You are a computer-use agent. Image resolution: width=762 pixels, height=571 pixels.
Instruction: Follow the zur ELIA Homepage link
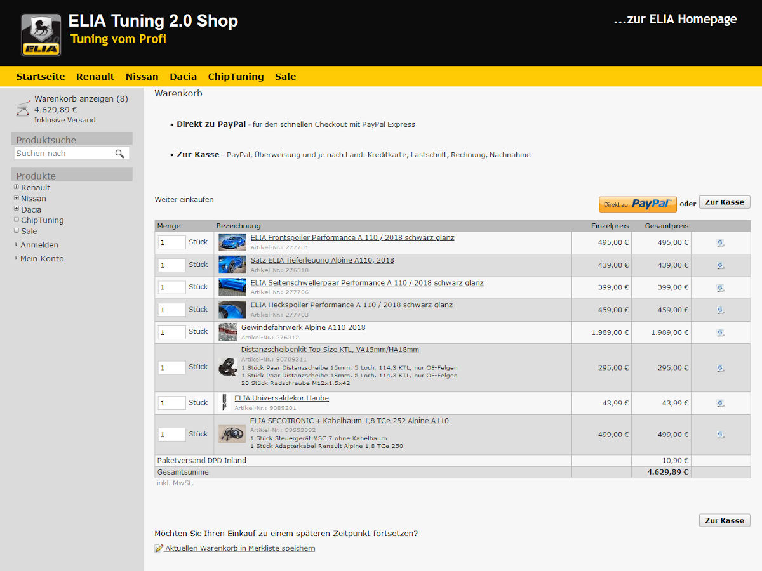pyautogui.click(x=675, y=19)
